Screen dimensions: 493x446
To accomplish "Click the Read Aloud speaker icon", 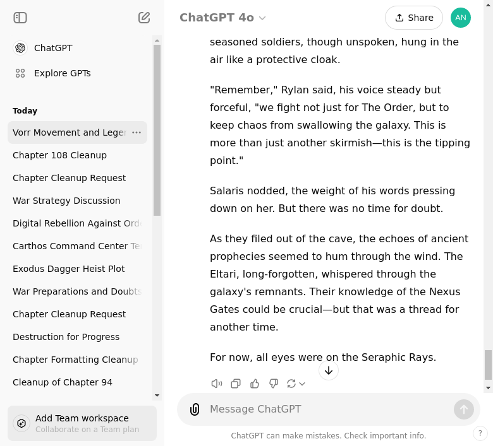I will pos(217,384).
